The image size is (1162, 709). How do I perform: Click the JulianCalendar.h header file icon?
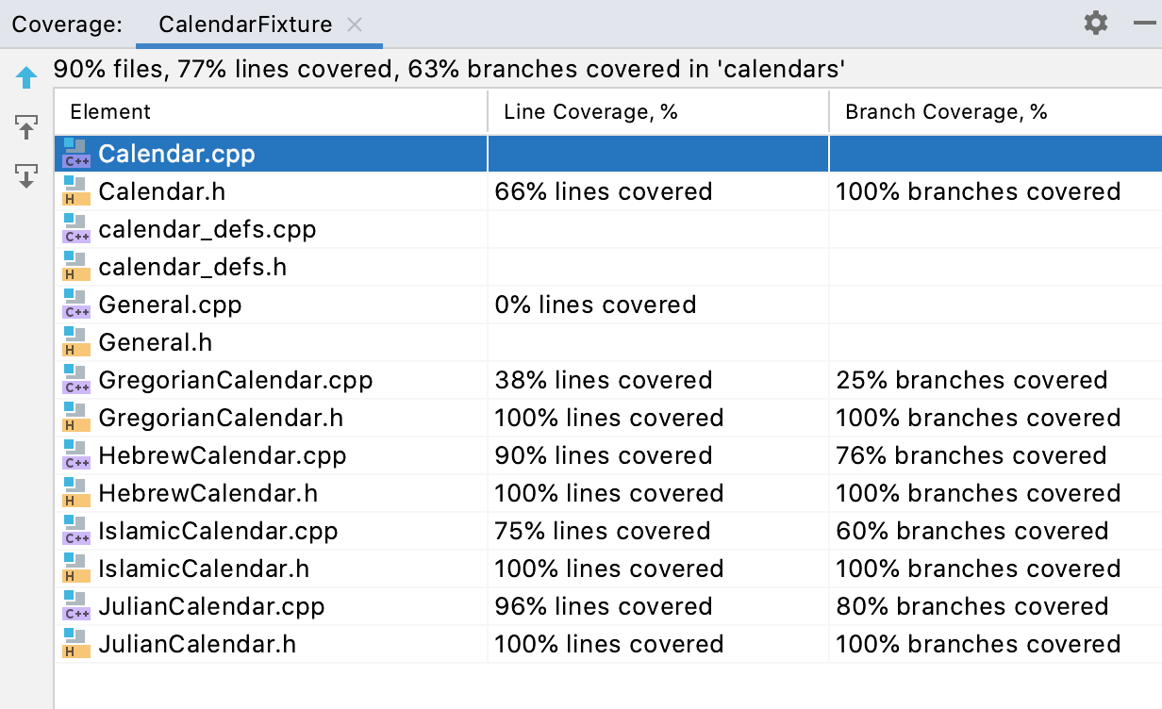[75, 644]
